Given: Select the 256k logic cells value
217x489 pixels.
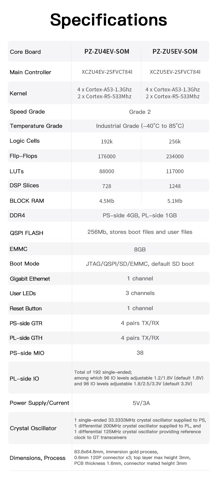Looking at the screenshot, I should 175,142.
